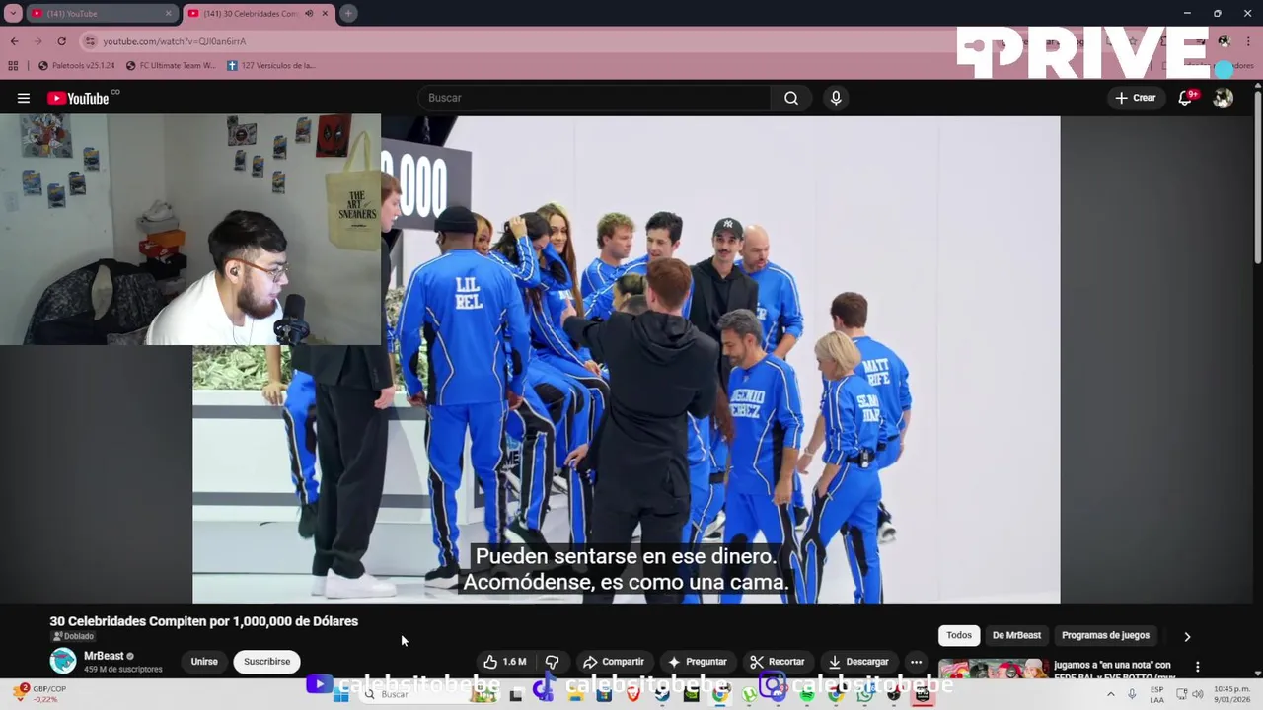This screenshot has width=1263, height=710.
Task: Click the YouTube Buscar search field
Action: click(595, 98)
